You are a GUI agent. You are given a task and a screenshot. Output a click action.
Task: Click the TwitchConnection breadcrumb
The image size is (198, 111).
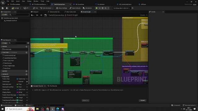point(56,15)
